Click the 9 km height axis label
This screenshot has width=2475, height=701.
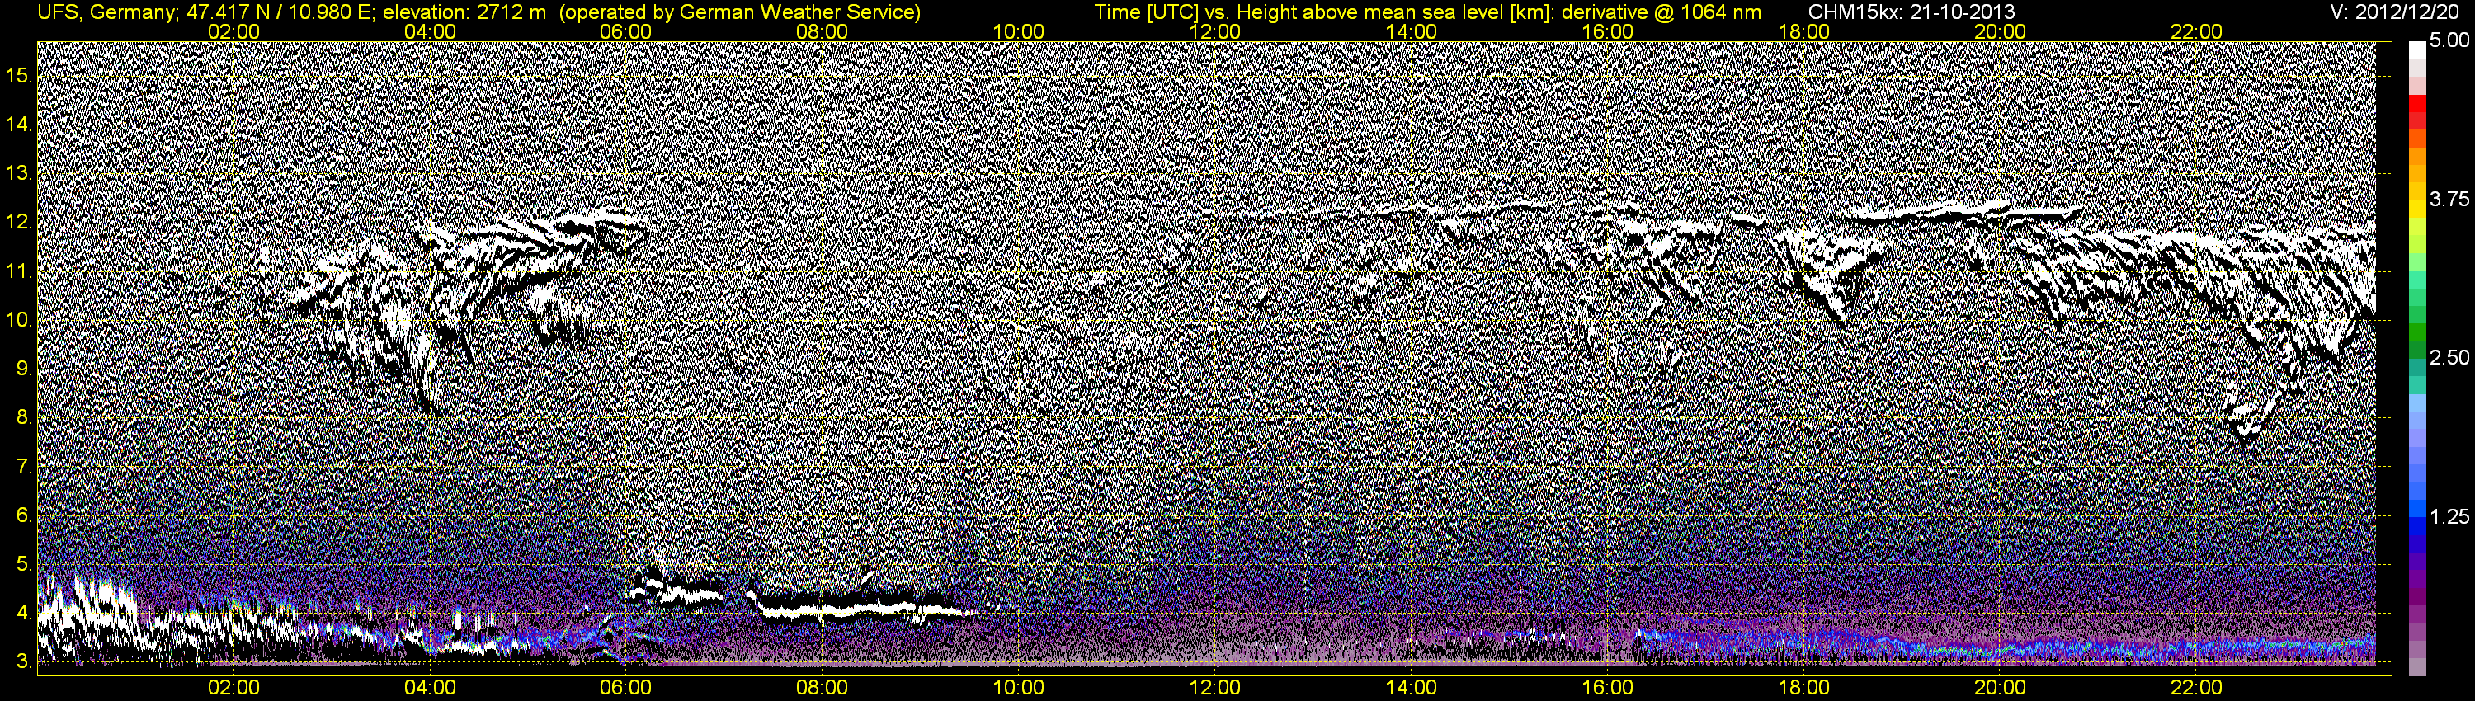24,369
